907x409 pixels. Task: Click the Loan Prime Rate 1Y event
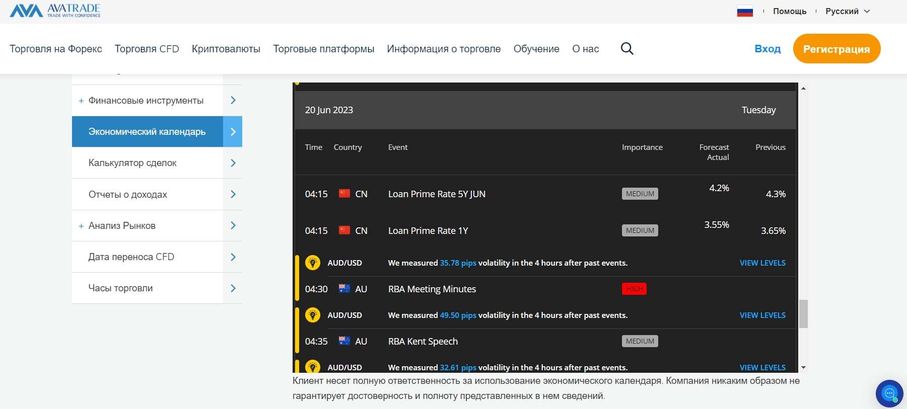pyautogui.click(x=428, y=231)
